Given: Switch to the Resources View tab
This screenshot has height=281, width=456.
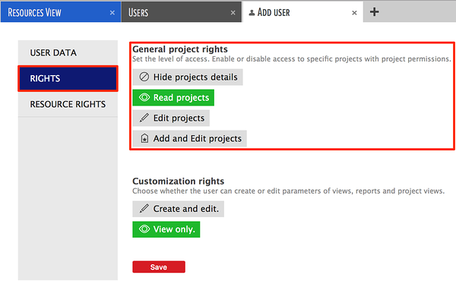Looking at the screenshot, I should 61,12.
